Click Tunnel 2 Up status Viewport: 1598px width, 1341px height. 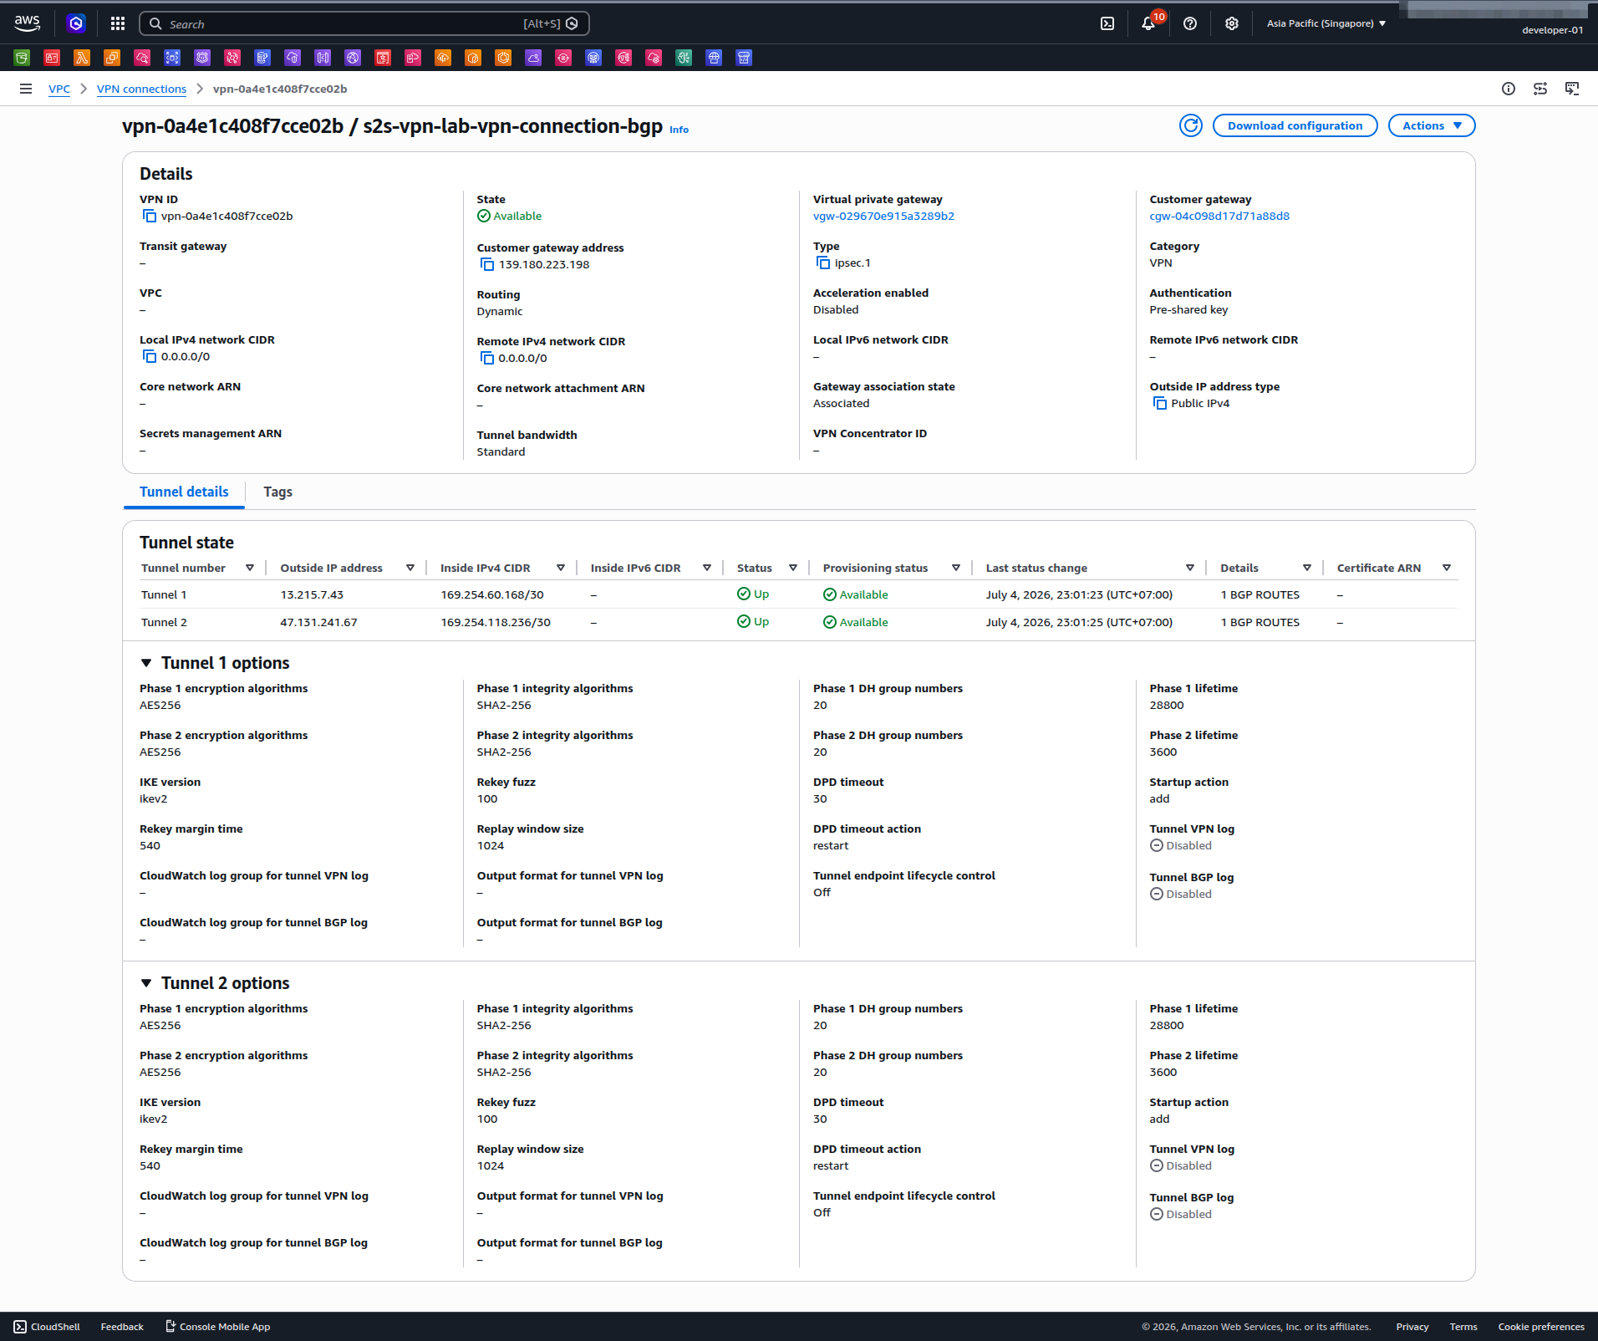(753, 621)
